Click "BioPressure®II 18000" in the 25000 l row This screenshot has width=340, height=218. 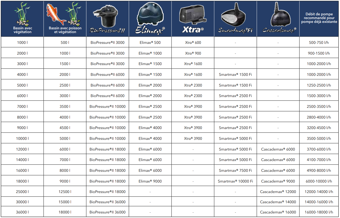108,192
